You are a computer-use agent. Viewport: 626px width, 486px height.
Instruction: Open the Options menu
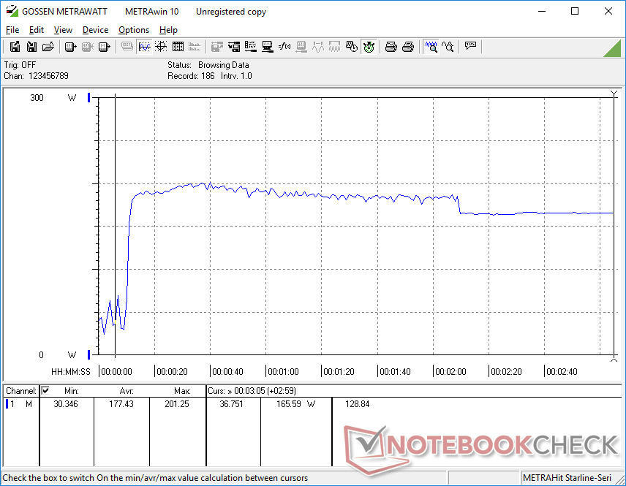point(133,30)
